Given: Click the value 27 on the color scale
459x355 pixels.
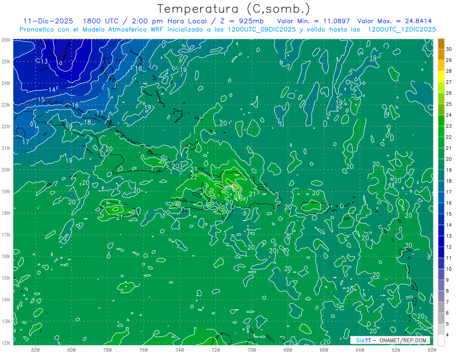Looking at the screenshot, I should [449, 82].
